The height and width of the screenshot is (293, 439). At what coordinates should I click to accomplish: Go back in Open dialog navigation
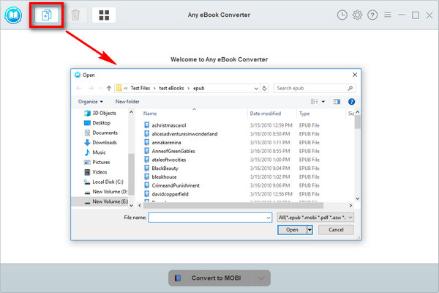[79, 88]
